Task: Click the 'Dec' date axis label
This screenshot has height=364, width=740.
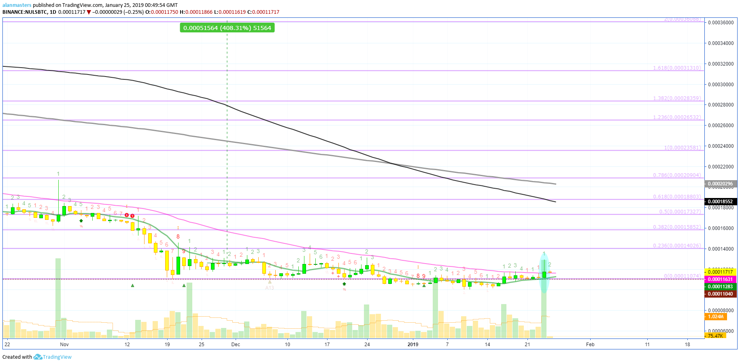Action: click(x=236, y=345)
